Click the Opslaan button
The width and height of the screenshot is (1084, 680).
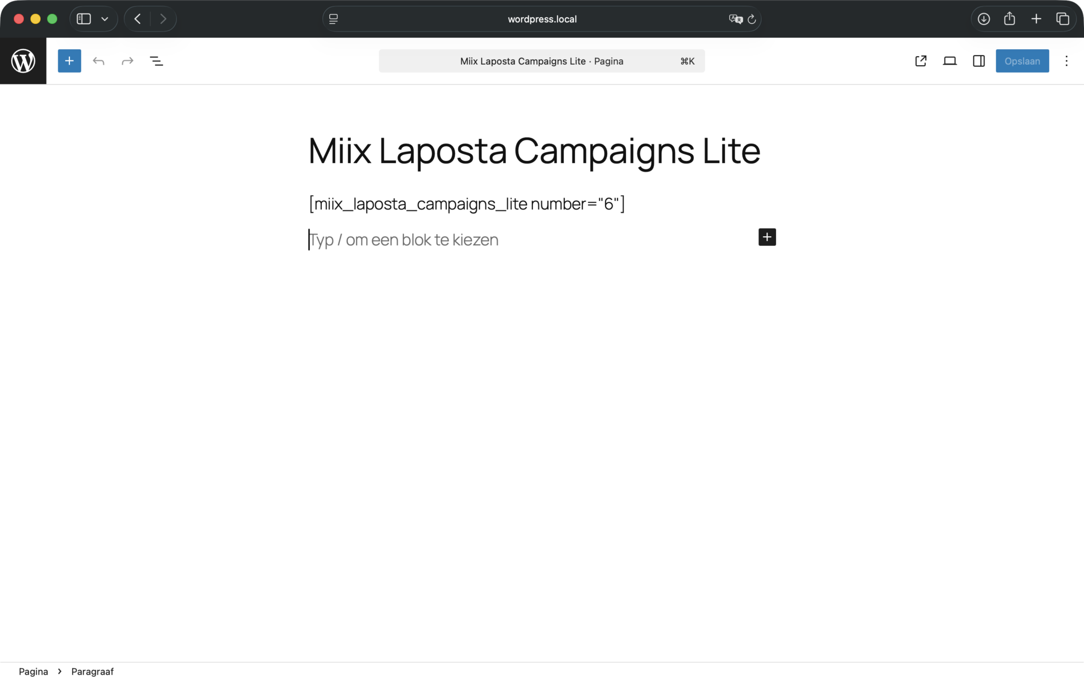point(1022,61)
